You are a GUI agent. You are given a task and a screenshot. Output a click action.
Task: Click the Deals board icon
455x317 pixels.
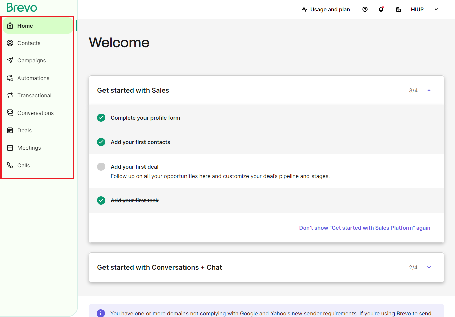(10, 130)
